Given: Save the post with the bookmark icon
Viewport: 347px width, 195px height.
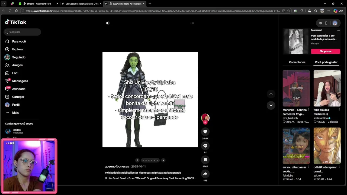Looking at the screenshot, I should click(205, 160).
